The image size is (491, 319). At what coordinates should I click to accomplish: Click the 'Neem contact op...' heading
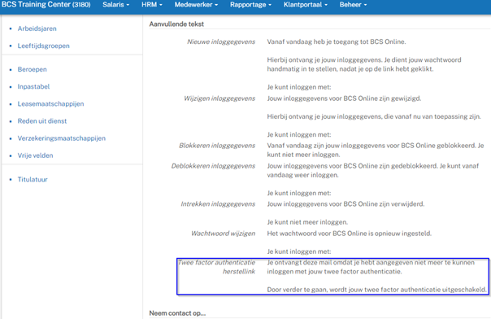pyautogui.click(x=177, y=313)
